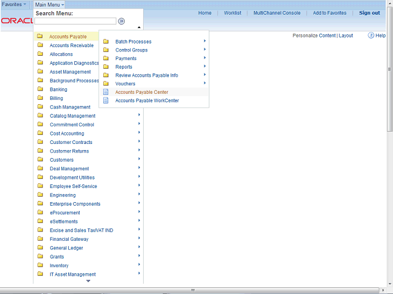Click Add to Favorites link
393x294 pixels.
point(330,13)
